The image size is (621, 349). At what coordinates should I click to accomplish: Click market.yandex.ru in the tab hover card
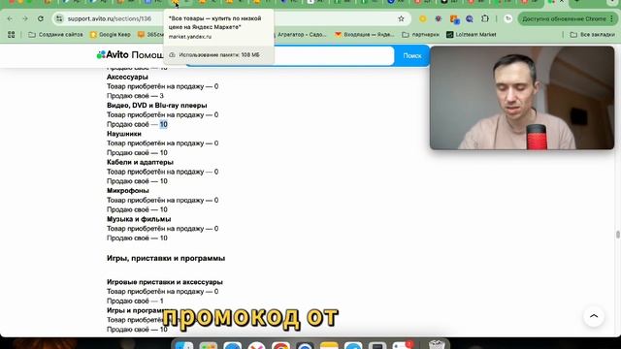point(190,37)
